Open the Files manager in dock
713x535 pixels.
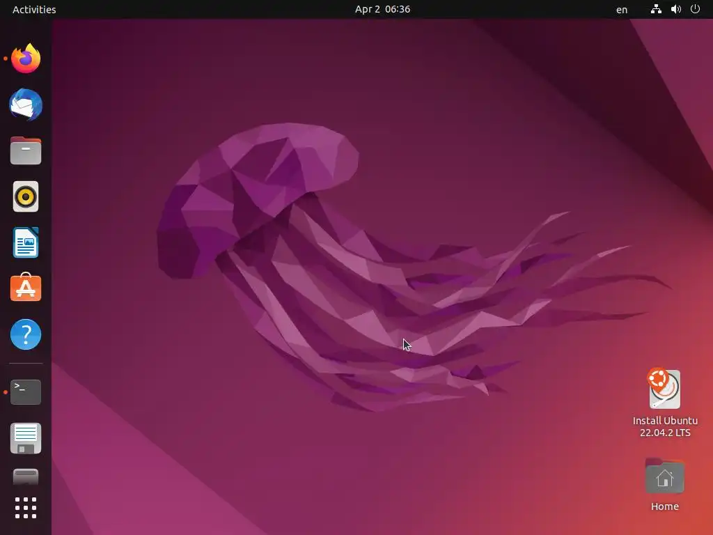[x=26, y=150]
